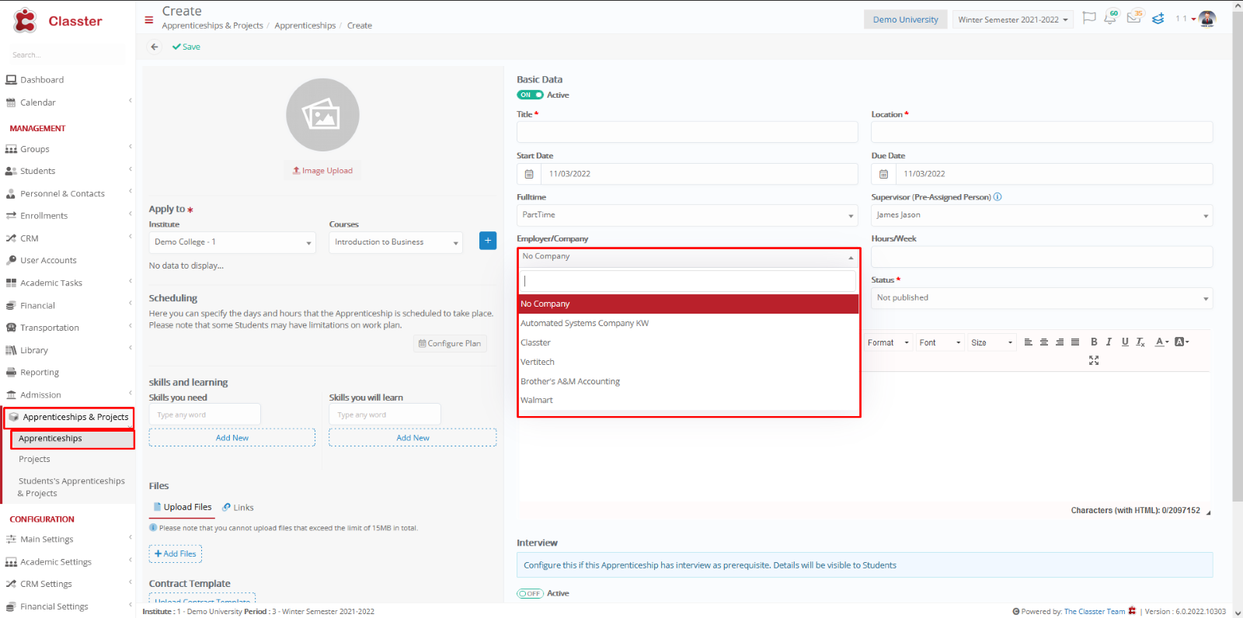The image size is (1243, 618).
Task: Click the company dropdown search box
Action: point(688,281)
